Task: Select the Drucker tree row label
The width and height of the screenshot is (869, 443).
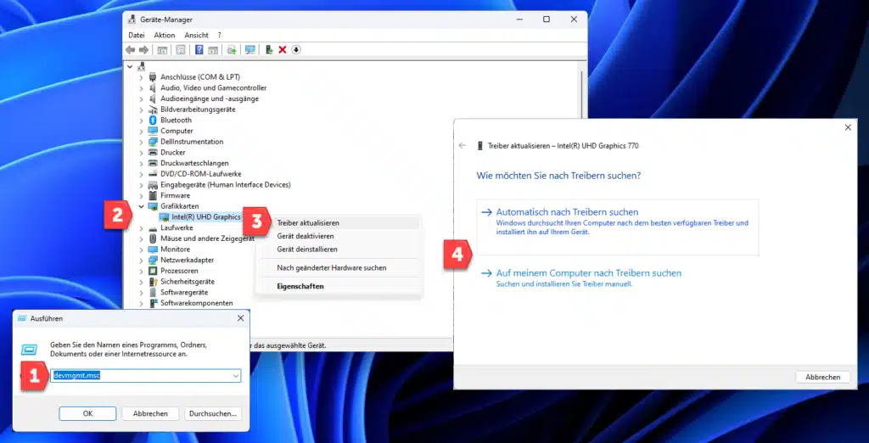Action: tap(173, 153)
